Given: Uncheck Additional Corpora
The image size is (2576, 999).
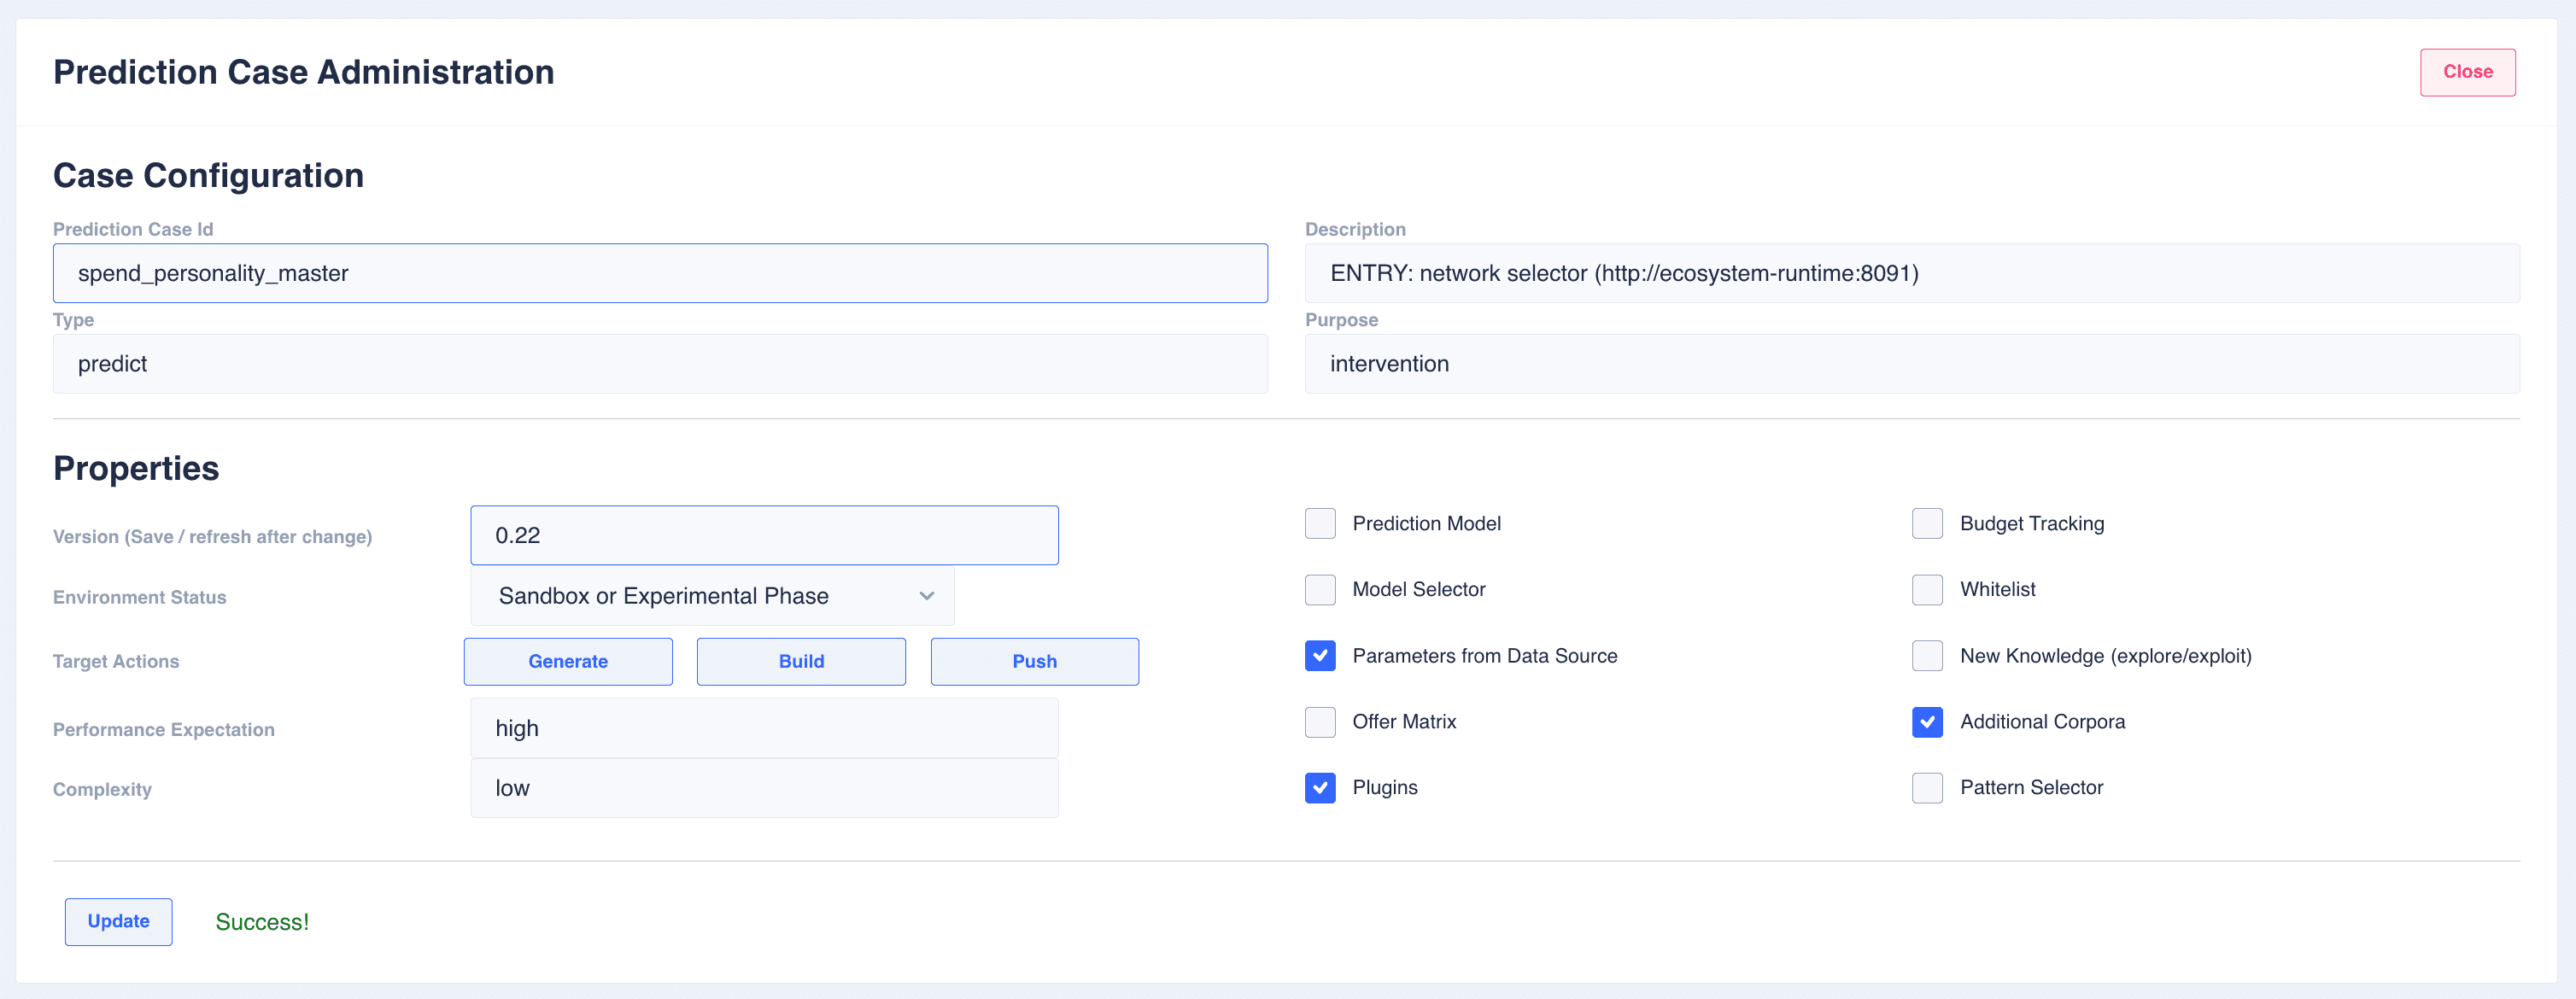Looking at the screenshot, I should point(1927,722).
